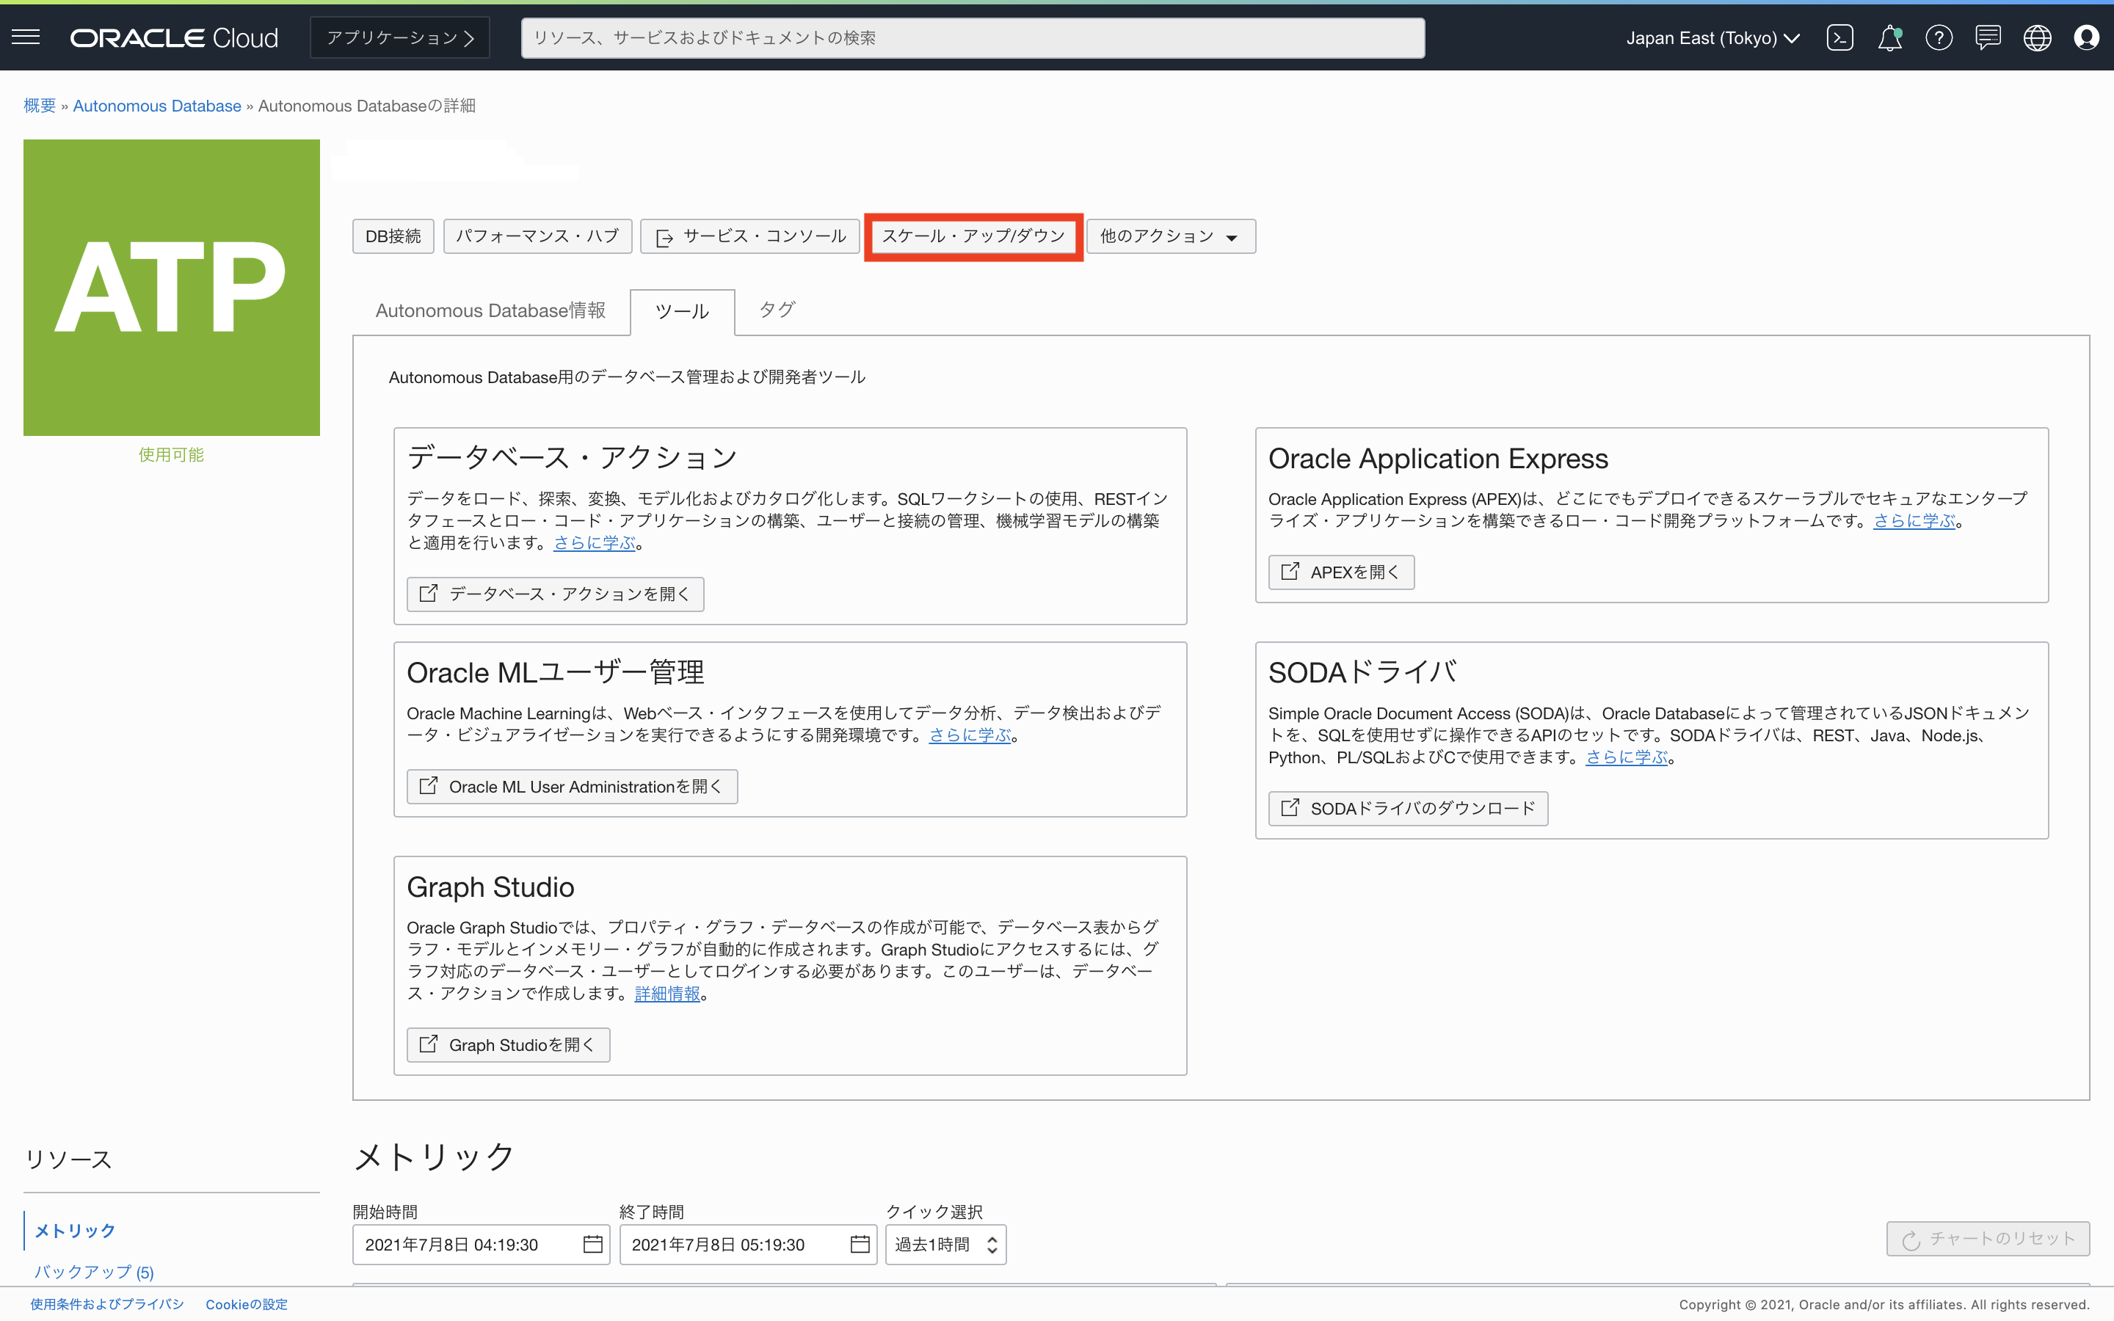Open the クイック選択 過去1時間 combo box
The height and width of the screenshot is (1321, 2114).
click(945, 1244)
